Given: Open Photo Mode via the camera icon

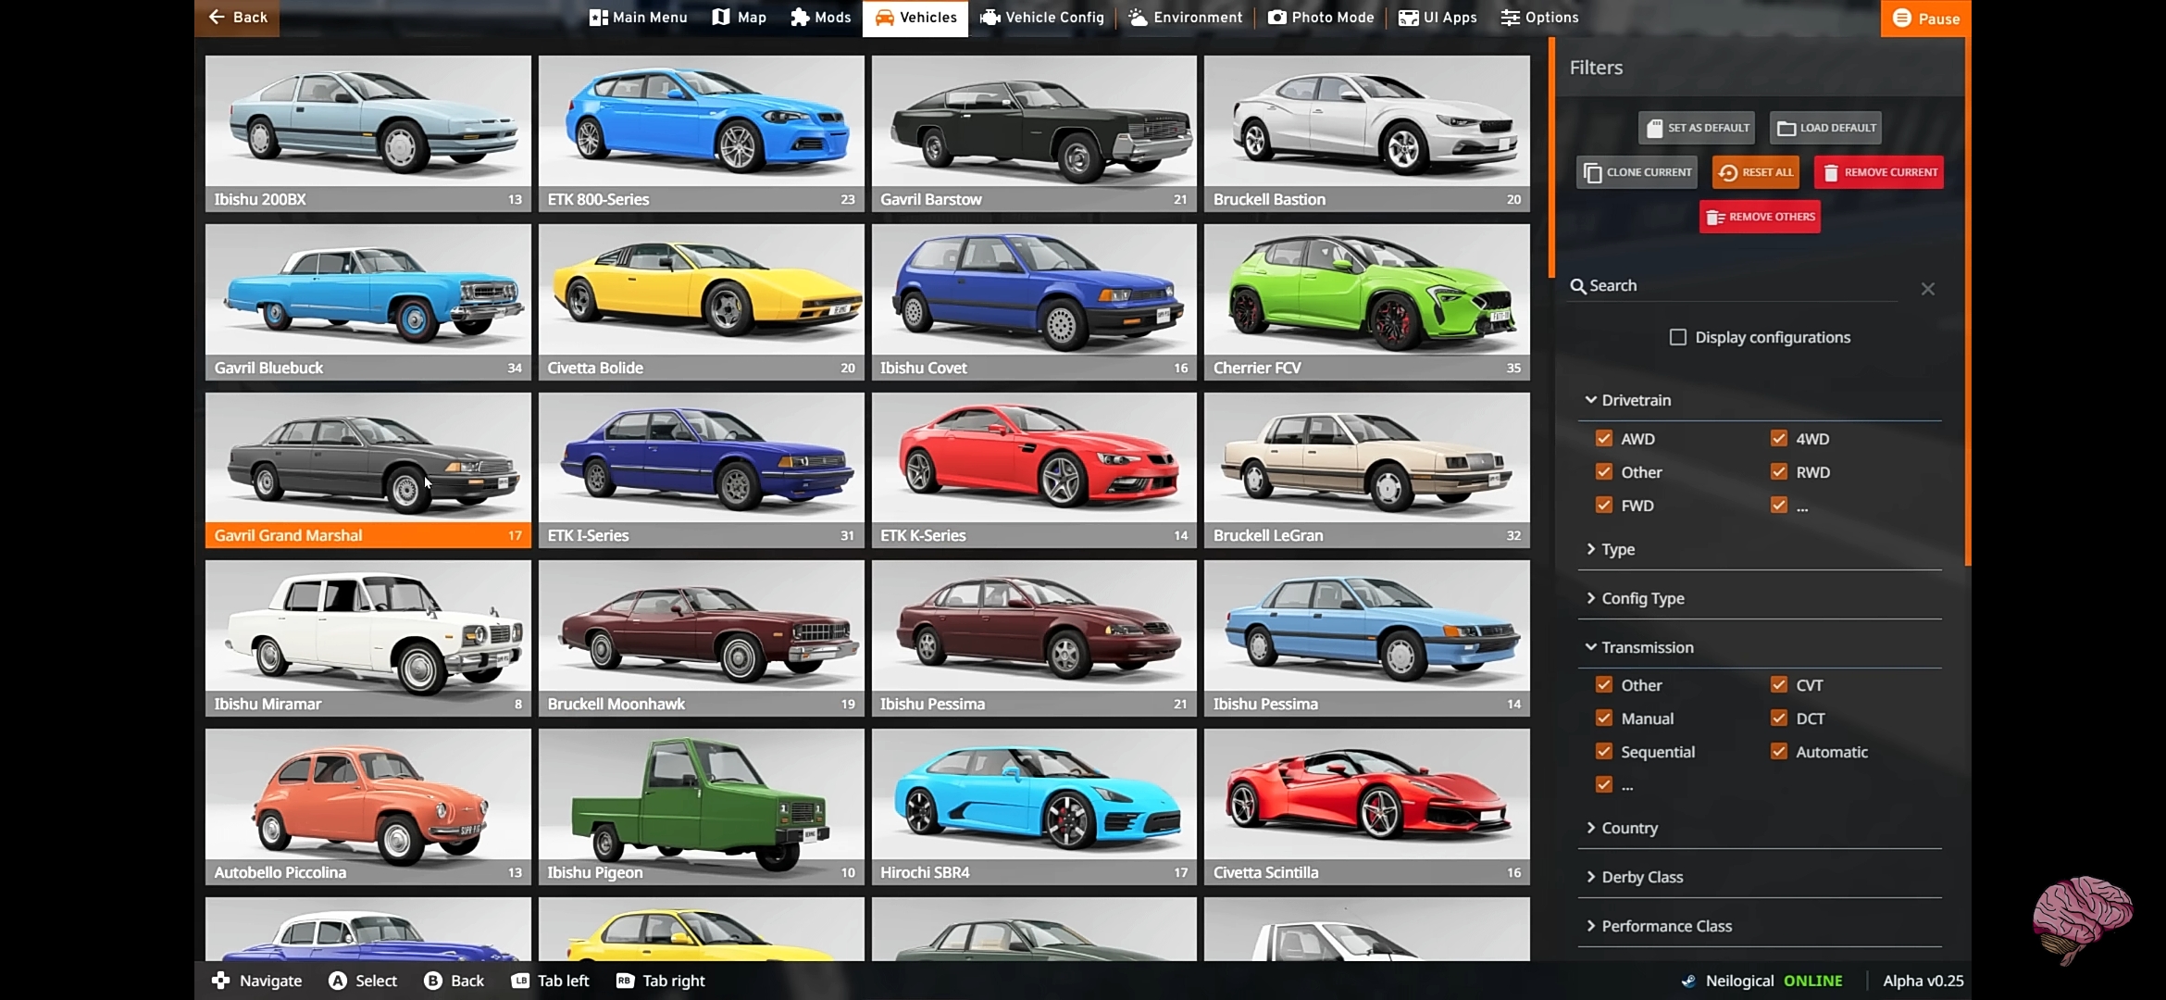Looking at the screenshot, I should click(x=1276, y=18).
